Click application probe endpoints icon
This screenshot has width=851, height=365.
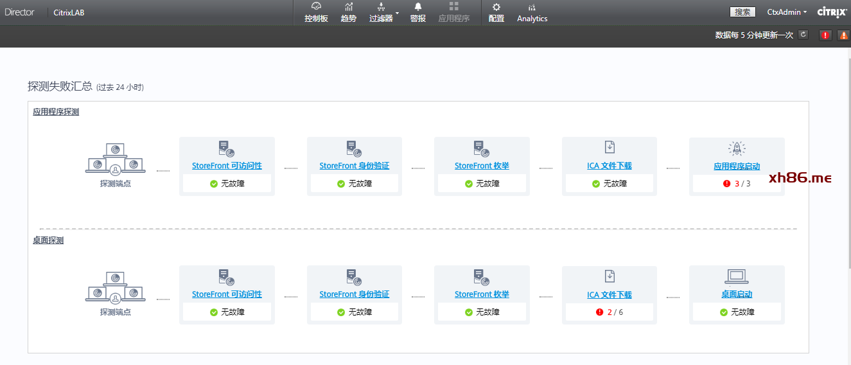(116, 158)
